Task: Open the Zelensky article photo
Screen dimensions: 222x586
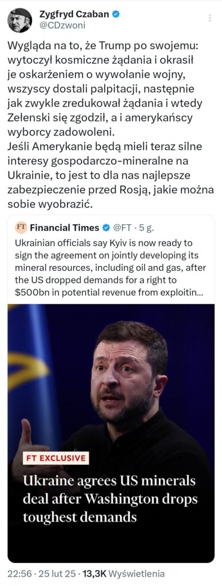Action: (111, 433)
